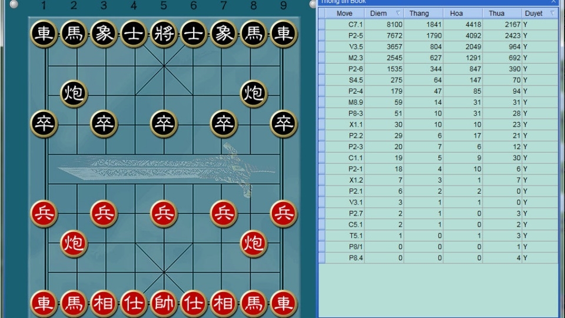Select the red chariot on file 1
This screenshot has height=318, width=565.
(x=44, y=304)
